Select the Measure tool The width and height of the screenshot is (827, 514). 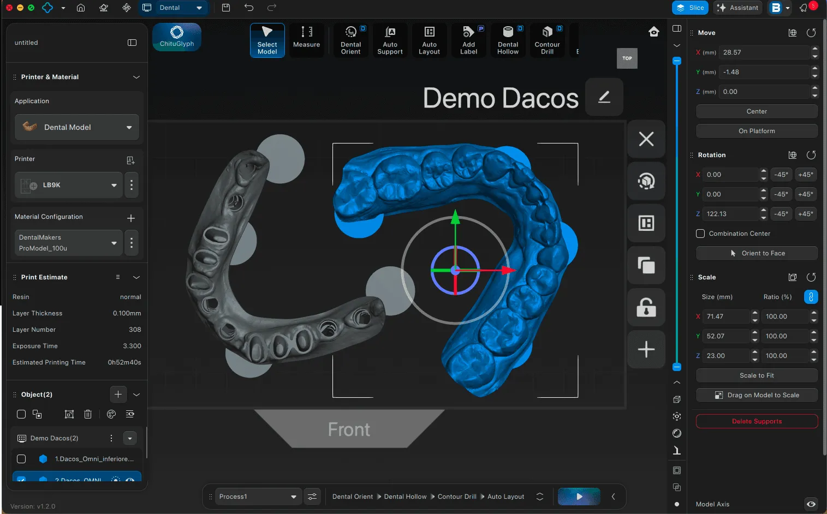306,40
